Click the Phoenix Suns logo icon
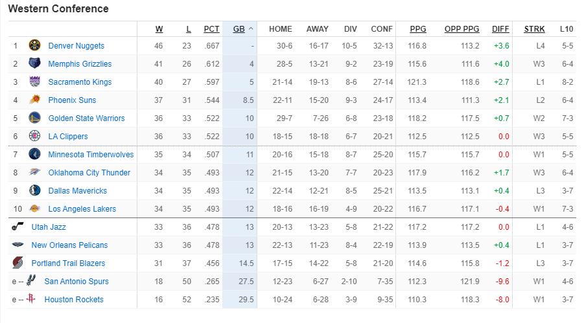 tap(34, 100)
